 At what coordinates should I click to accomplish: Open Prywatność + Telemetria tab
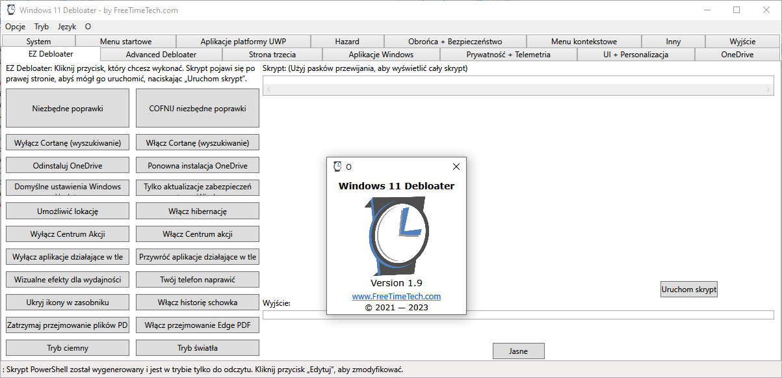click(x=508, y=55)
